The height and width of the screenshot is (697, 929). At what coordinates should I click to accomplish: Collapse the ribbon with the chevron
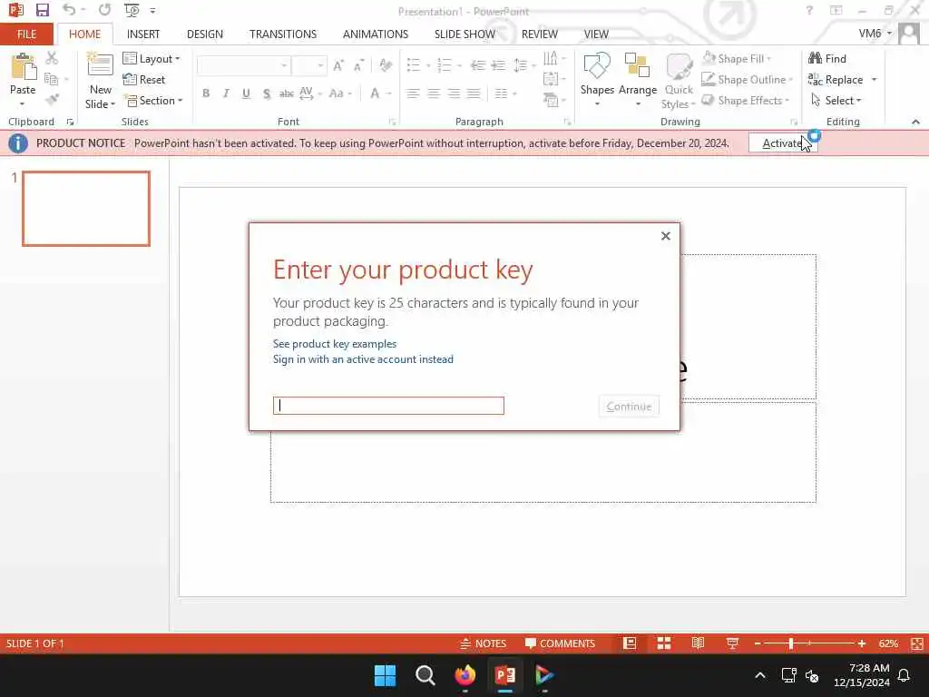(x=915, y=122)
